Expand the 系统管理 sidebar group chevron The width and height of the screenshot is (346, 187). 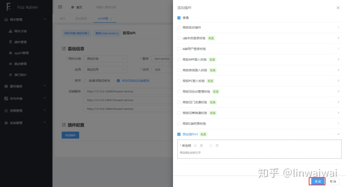point(45,122)
